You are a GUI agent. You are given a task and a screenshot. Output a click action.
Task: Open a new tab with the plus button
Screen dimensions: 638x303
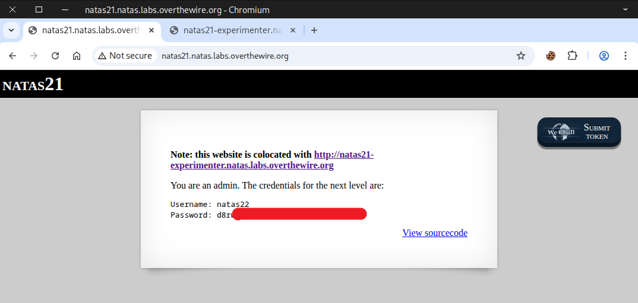(x=314, y=30)
